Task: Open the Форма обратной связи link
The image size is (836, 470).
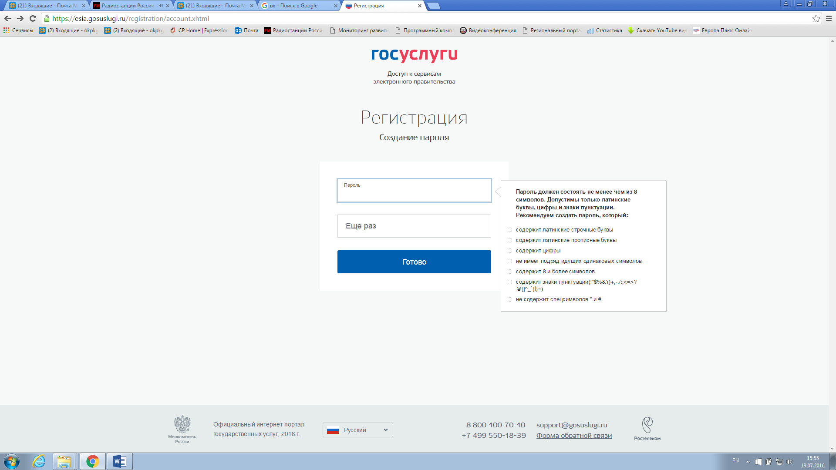Action: click(574, 435)
